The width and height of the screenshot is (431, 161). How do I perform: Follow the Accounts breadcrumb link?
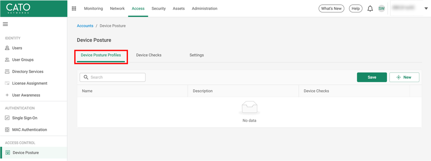[85, 25]
